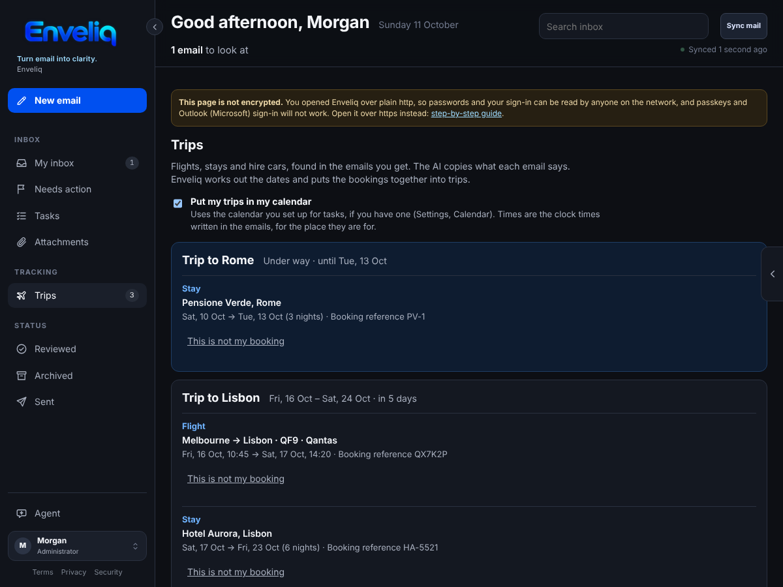Screen dimensions: 783x587
Task: Collapse the sidebar with the chevron button
Action: 155,27
